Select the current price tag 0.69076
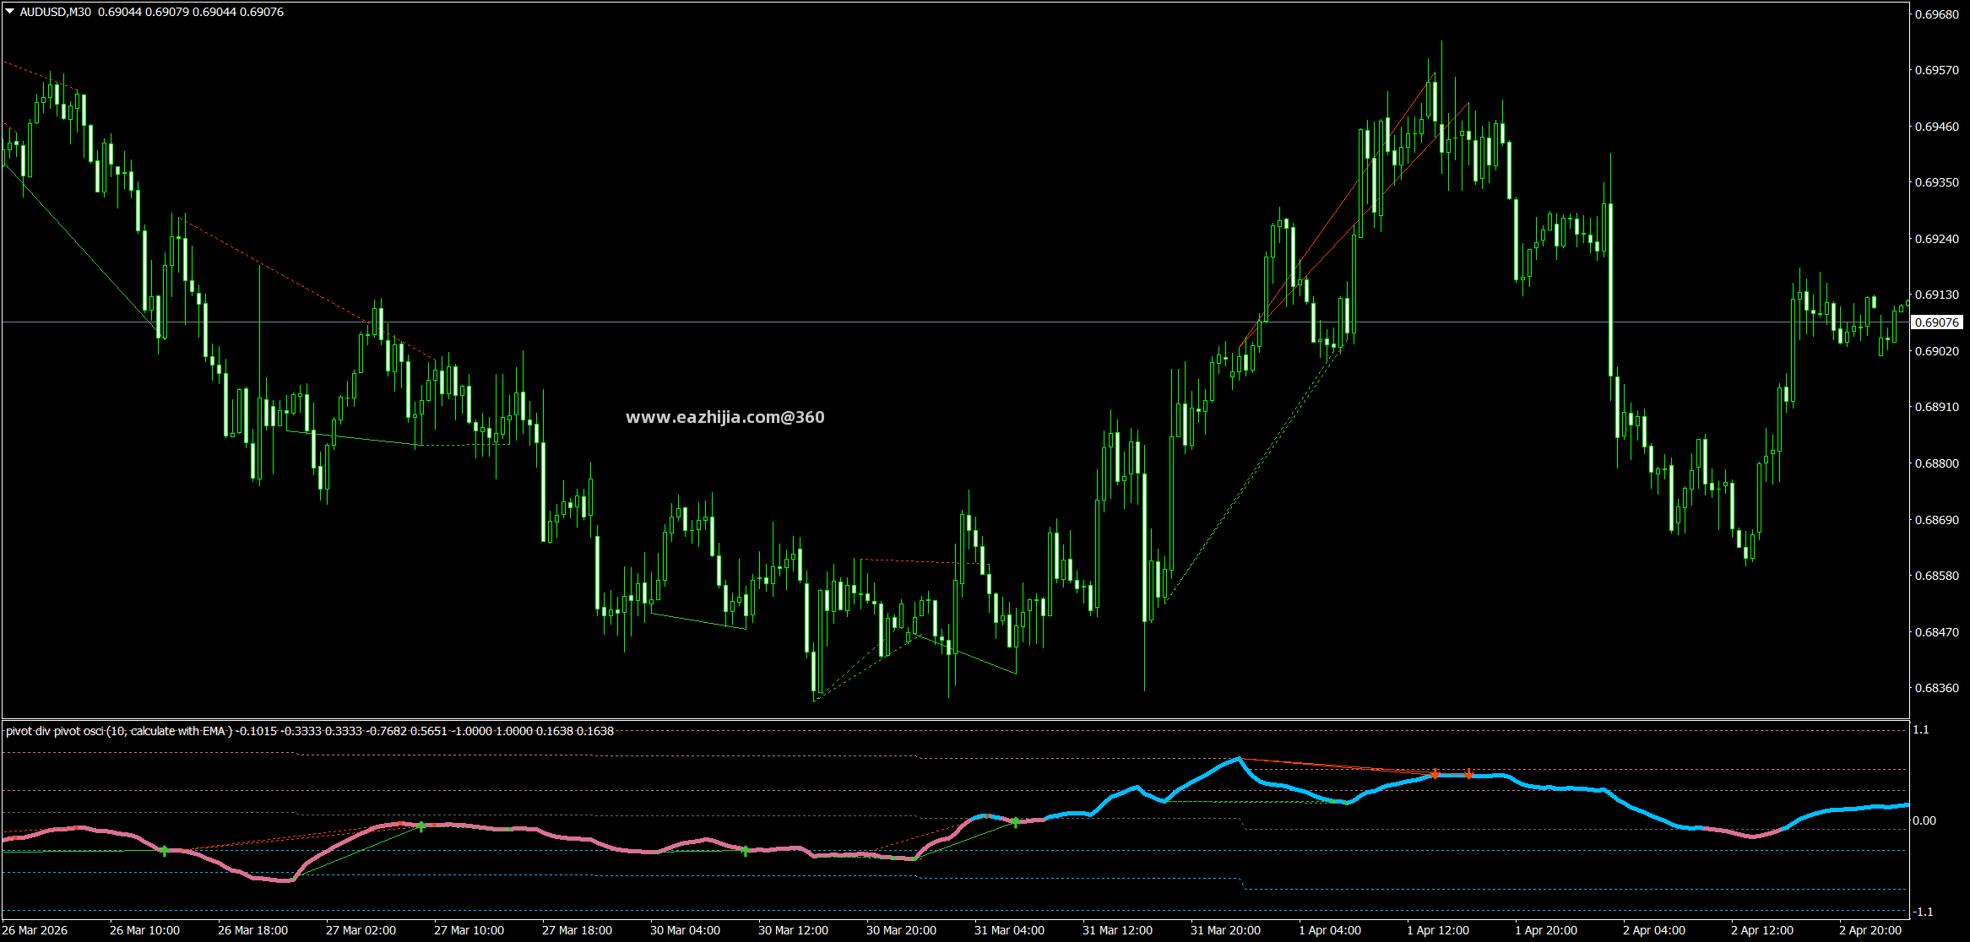 pos(1936,322)
